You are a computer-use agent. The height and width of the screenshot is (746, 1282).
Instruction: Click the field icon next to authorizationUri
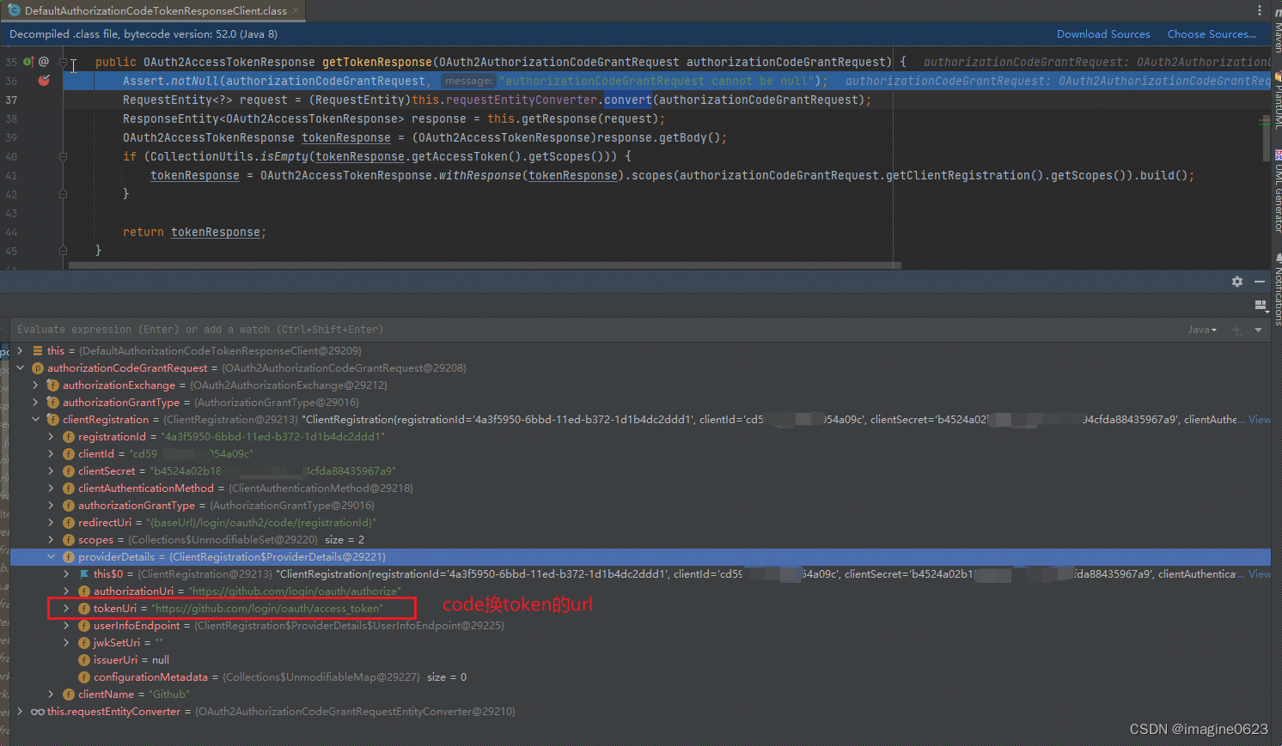tap(84, 591)
